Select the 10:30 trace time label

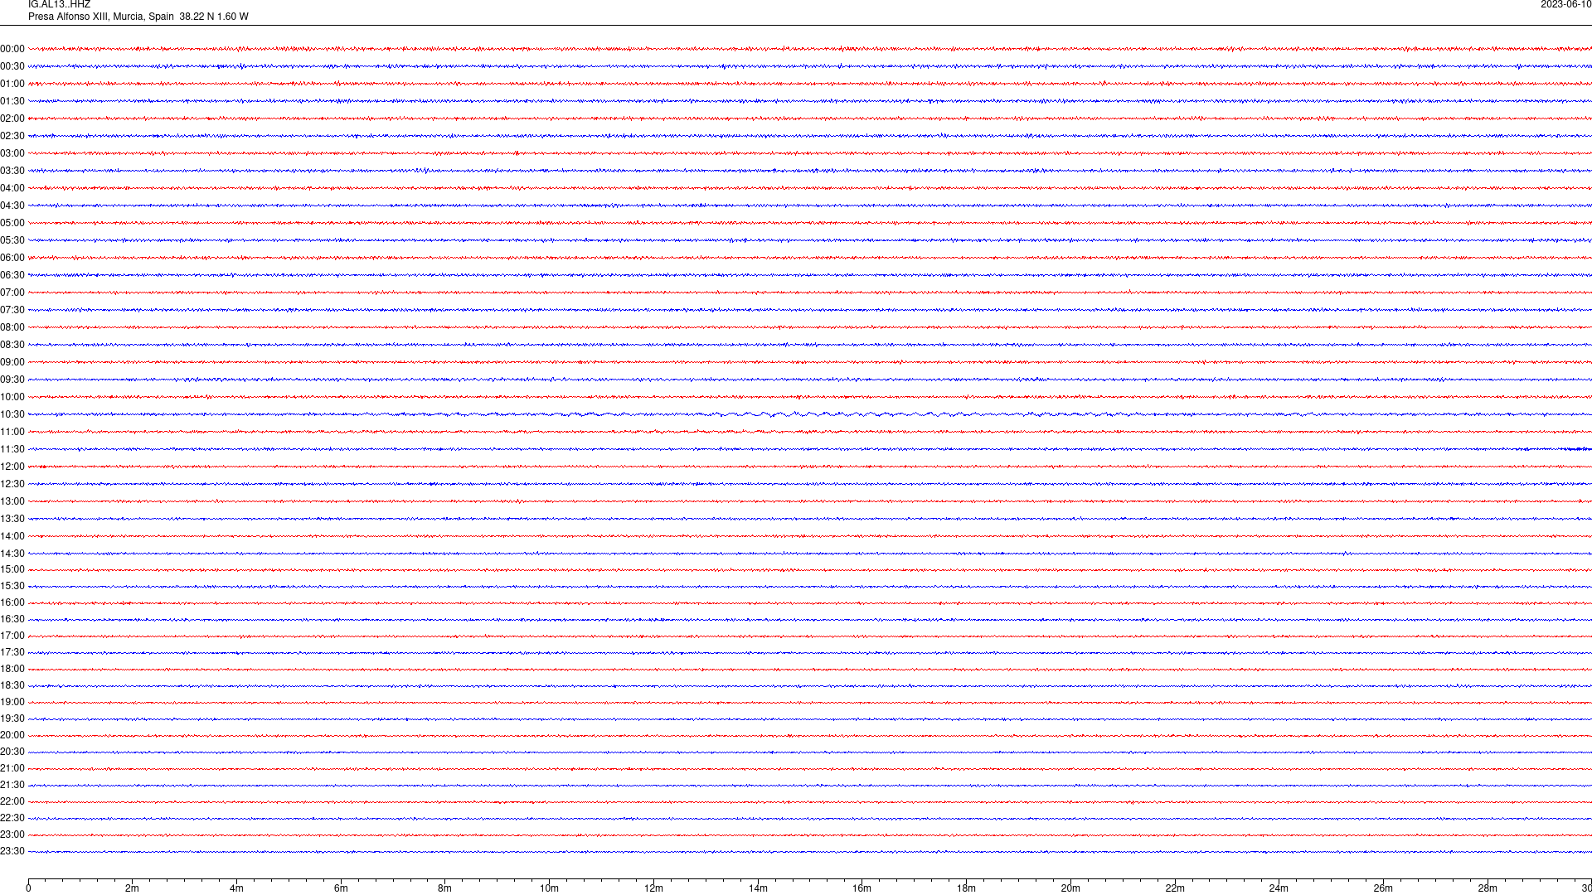tap(12, 414)
